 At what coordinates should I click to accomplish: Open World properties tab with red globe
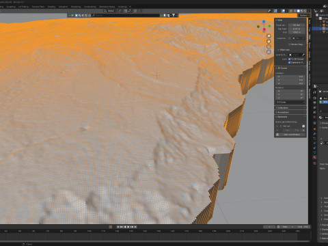coord(314,117)
